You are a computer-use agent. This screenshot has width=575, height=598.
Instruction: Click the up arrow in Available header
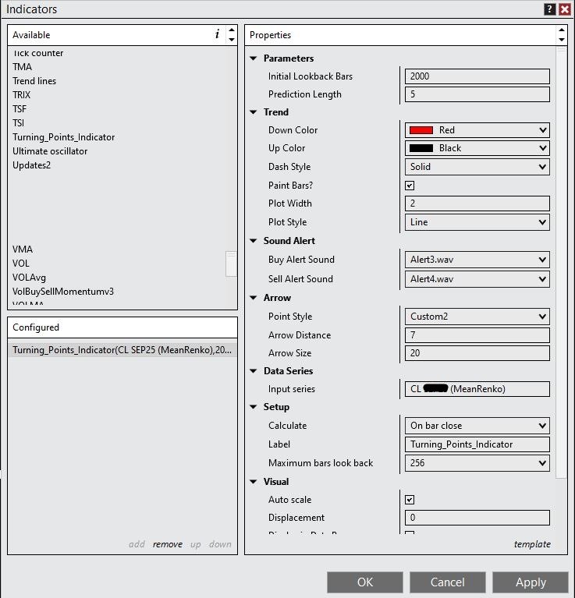[x=232, y=30]
